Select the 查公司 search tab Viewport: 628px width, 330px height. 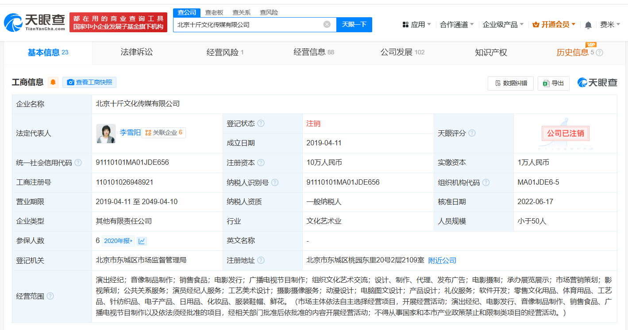(x=187, y=12)
